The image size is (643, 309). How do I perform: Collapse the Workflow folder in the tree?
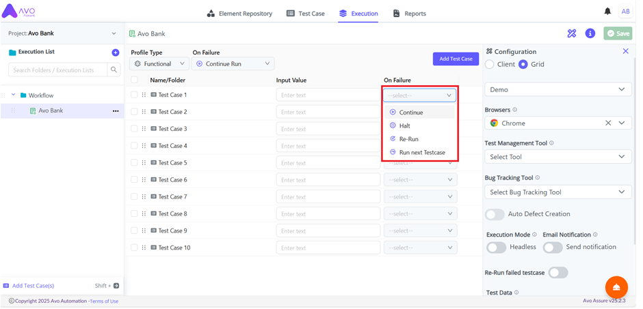(13, 95)
